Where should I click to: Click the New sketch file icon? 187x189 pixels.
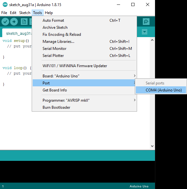coord(24,22)
